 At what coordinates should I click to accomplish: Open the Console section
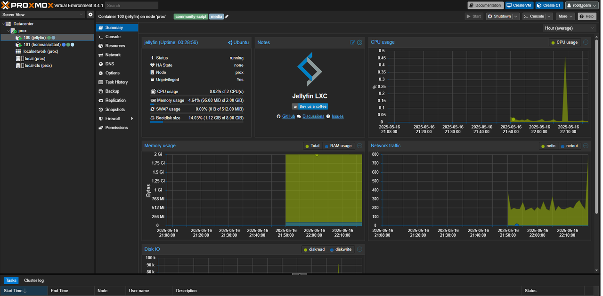pyautogui.click(x=117, y=37)
